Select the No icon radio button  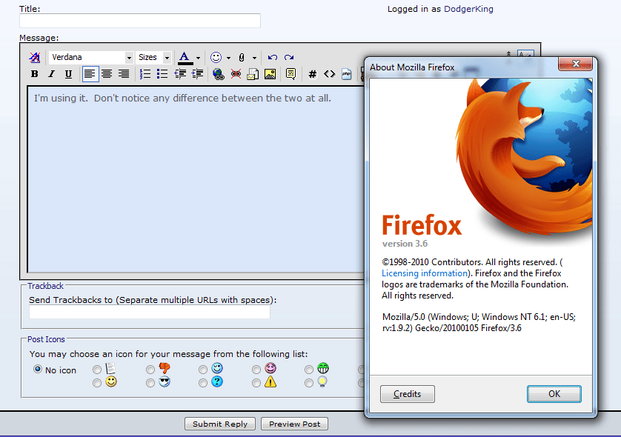(x=38, y=369)
